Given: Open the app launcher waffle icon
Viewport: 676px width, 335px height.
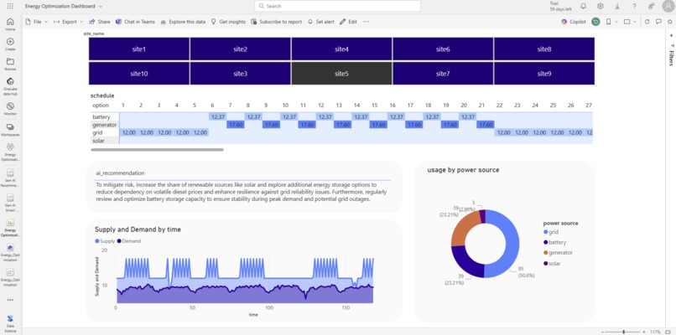Looking at the screenshot, I should 10,6.
